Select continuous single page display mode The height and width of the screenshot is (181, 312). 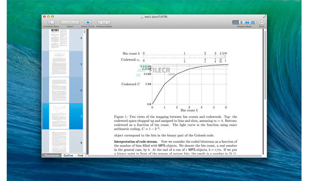pyautogui.click(x=241, y=22)
